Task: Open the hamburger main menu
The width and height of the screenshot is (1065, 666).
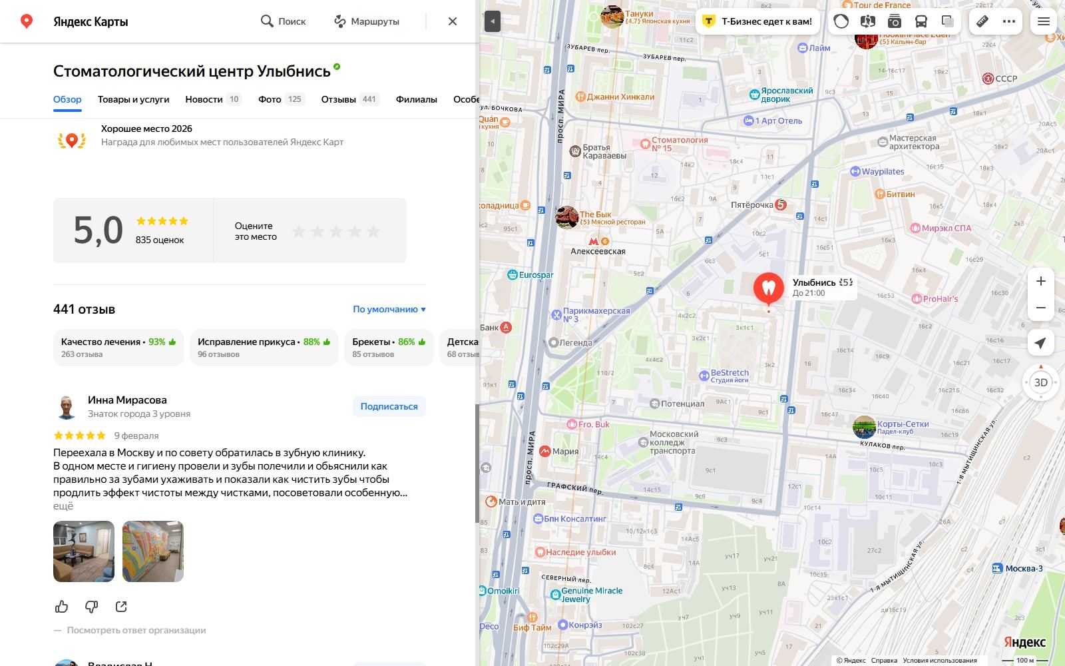Action: [x=1044, y=21]
